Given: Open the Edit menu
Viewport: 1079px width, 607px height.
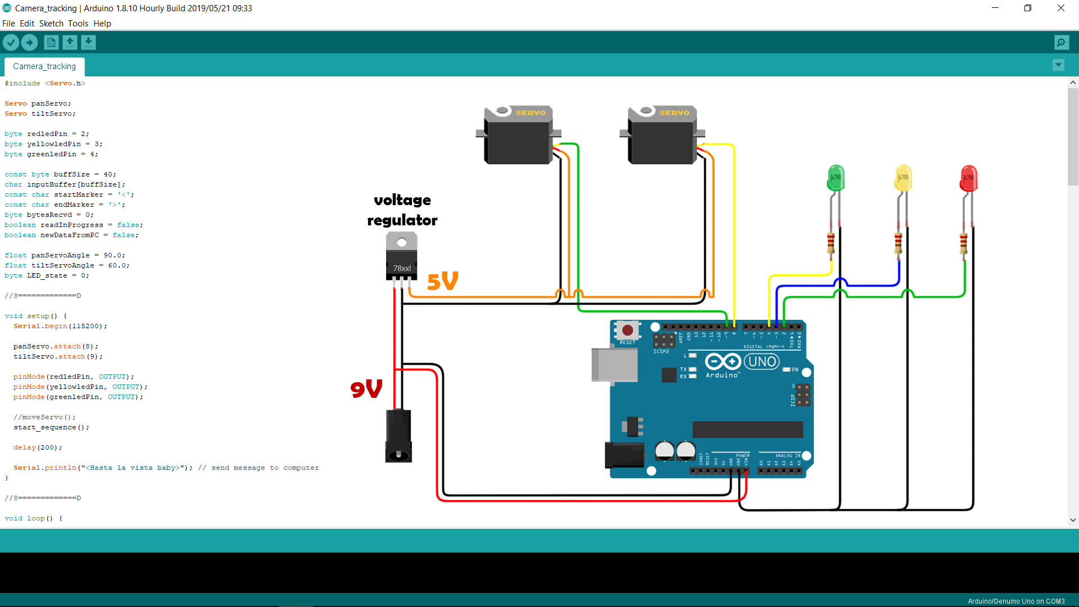Looking at the screenshot, I should (x=26, y=24).
